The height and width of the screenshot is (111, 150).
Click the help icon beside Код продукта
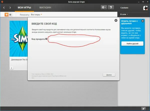[x=46, y=39]
